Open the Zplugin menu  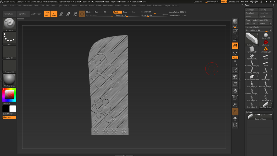click(x=167, y=5)
